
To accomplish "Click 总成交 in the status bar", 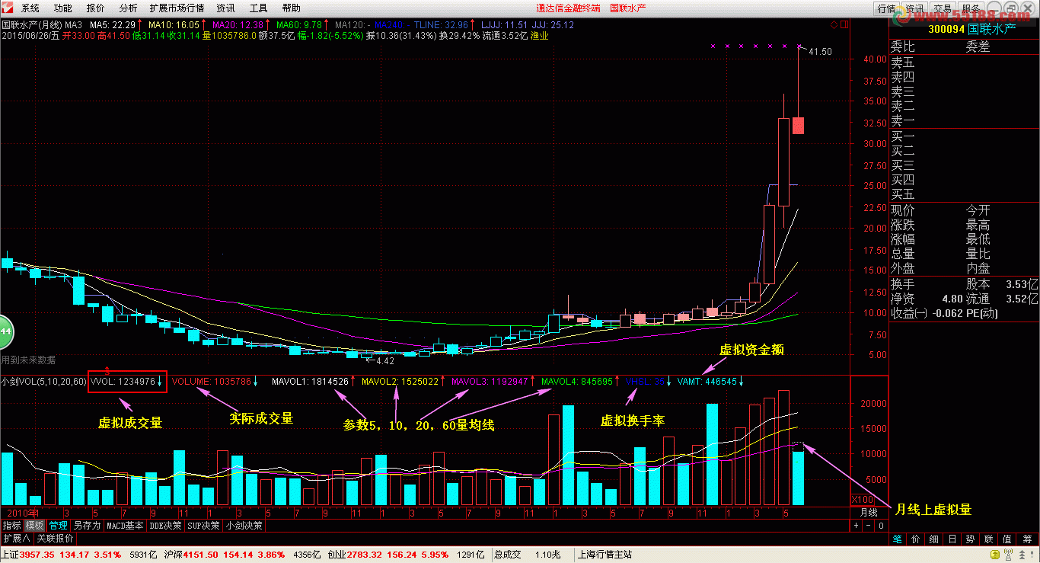I will pyautogui.click(x=507, y=555).
